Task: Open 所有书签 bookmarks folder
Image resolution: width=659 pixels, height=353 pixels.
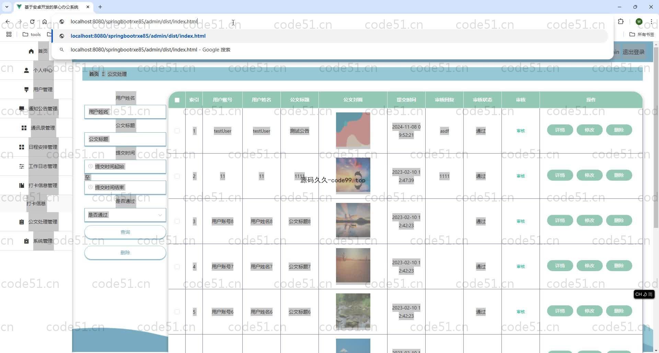Action: pyautogui.click(x=642, y=34)
